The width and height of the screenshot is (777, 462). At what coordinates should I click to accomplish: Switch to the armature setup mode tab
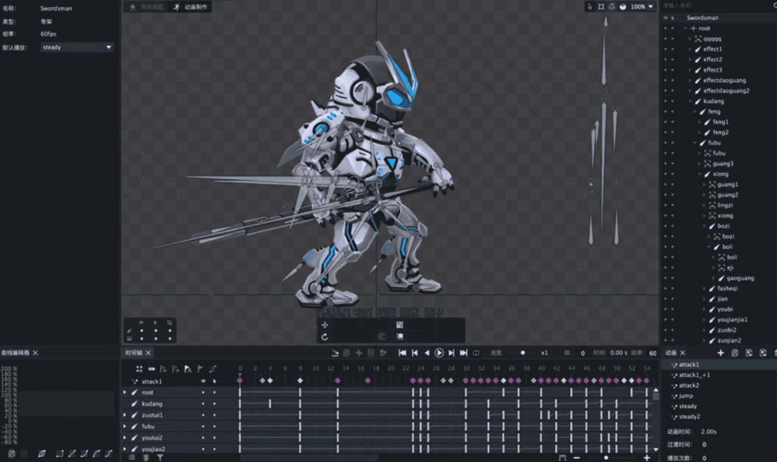[146, 7]
